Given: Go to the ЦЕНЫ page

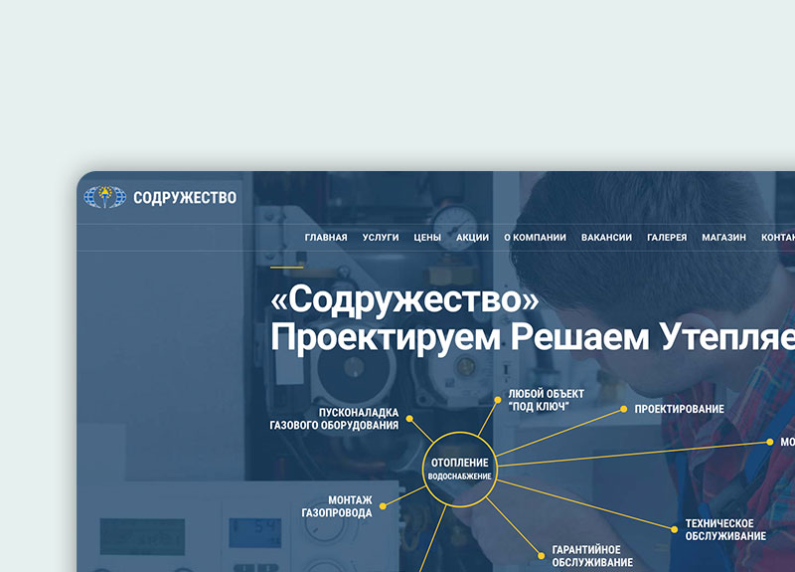Looking at the screenshot, I should click(427, 238).
